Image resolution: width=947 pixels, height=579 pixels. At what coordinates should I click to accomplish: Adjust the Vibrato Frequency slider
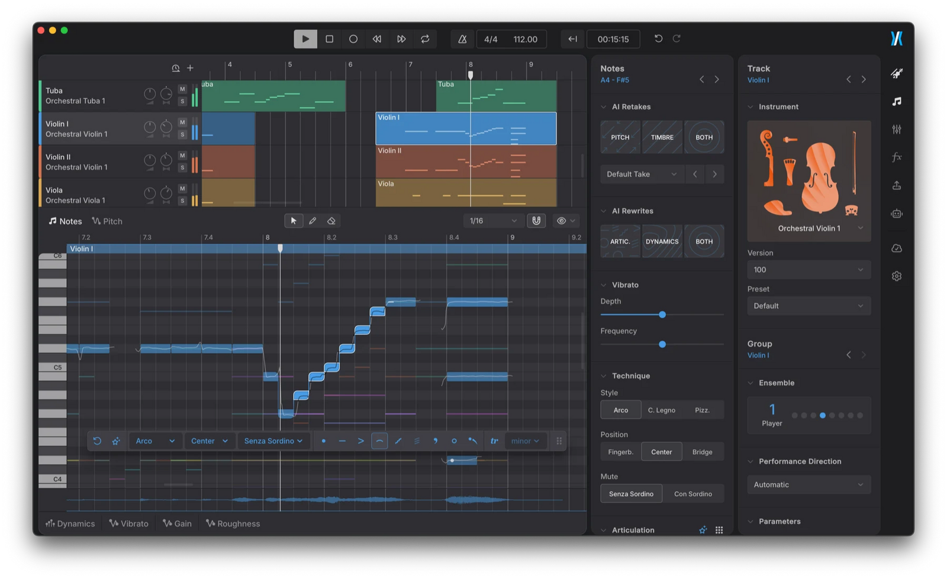pos(662,344)
